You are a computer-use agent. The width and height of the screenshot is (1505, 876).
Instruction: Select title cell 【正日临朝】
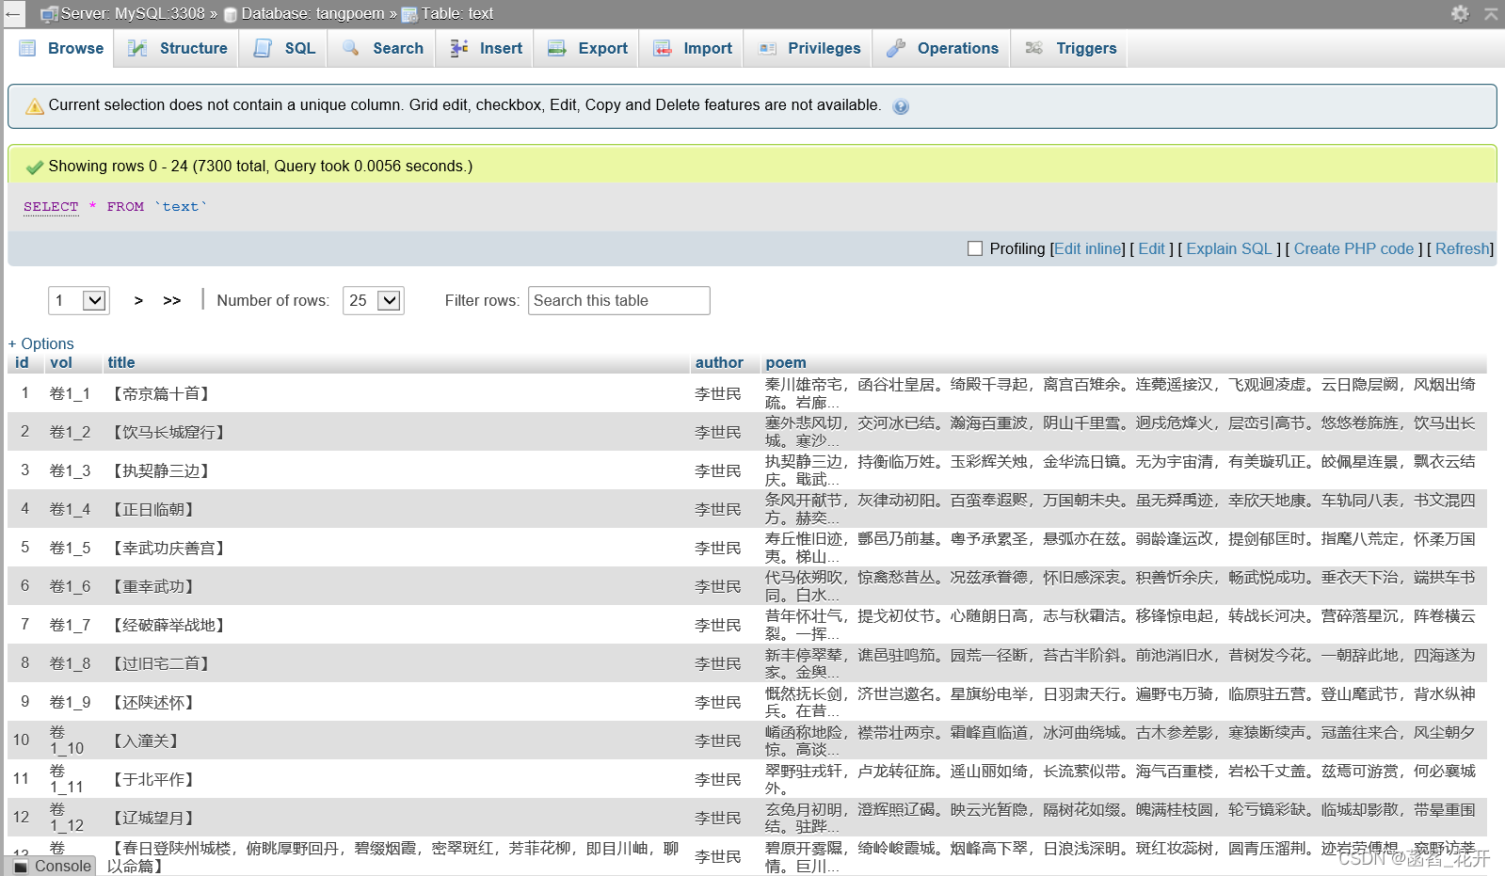click(152, 509)
